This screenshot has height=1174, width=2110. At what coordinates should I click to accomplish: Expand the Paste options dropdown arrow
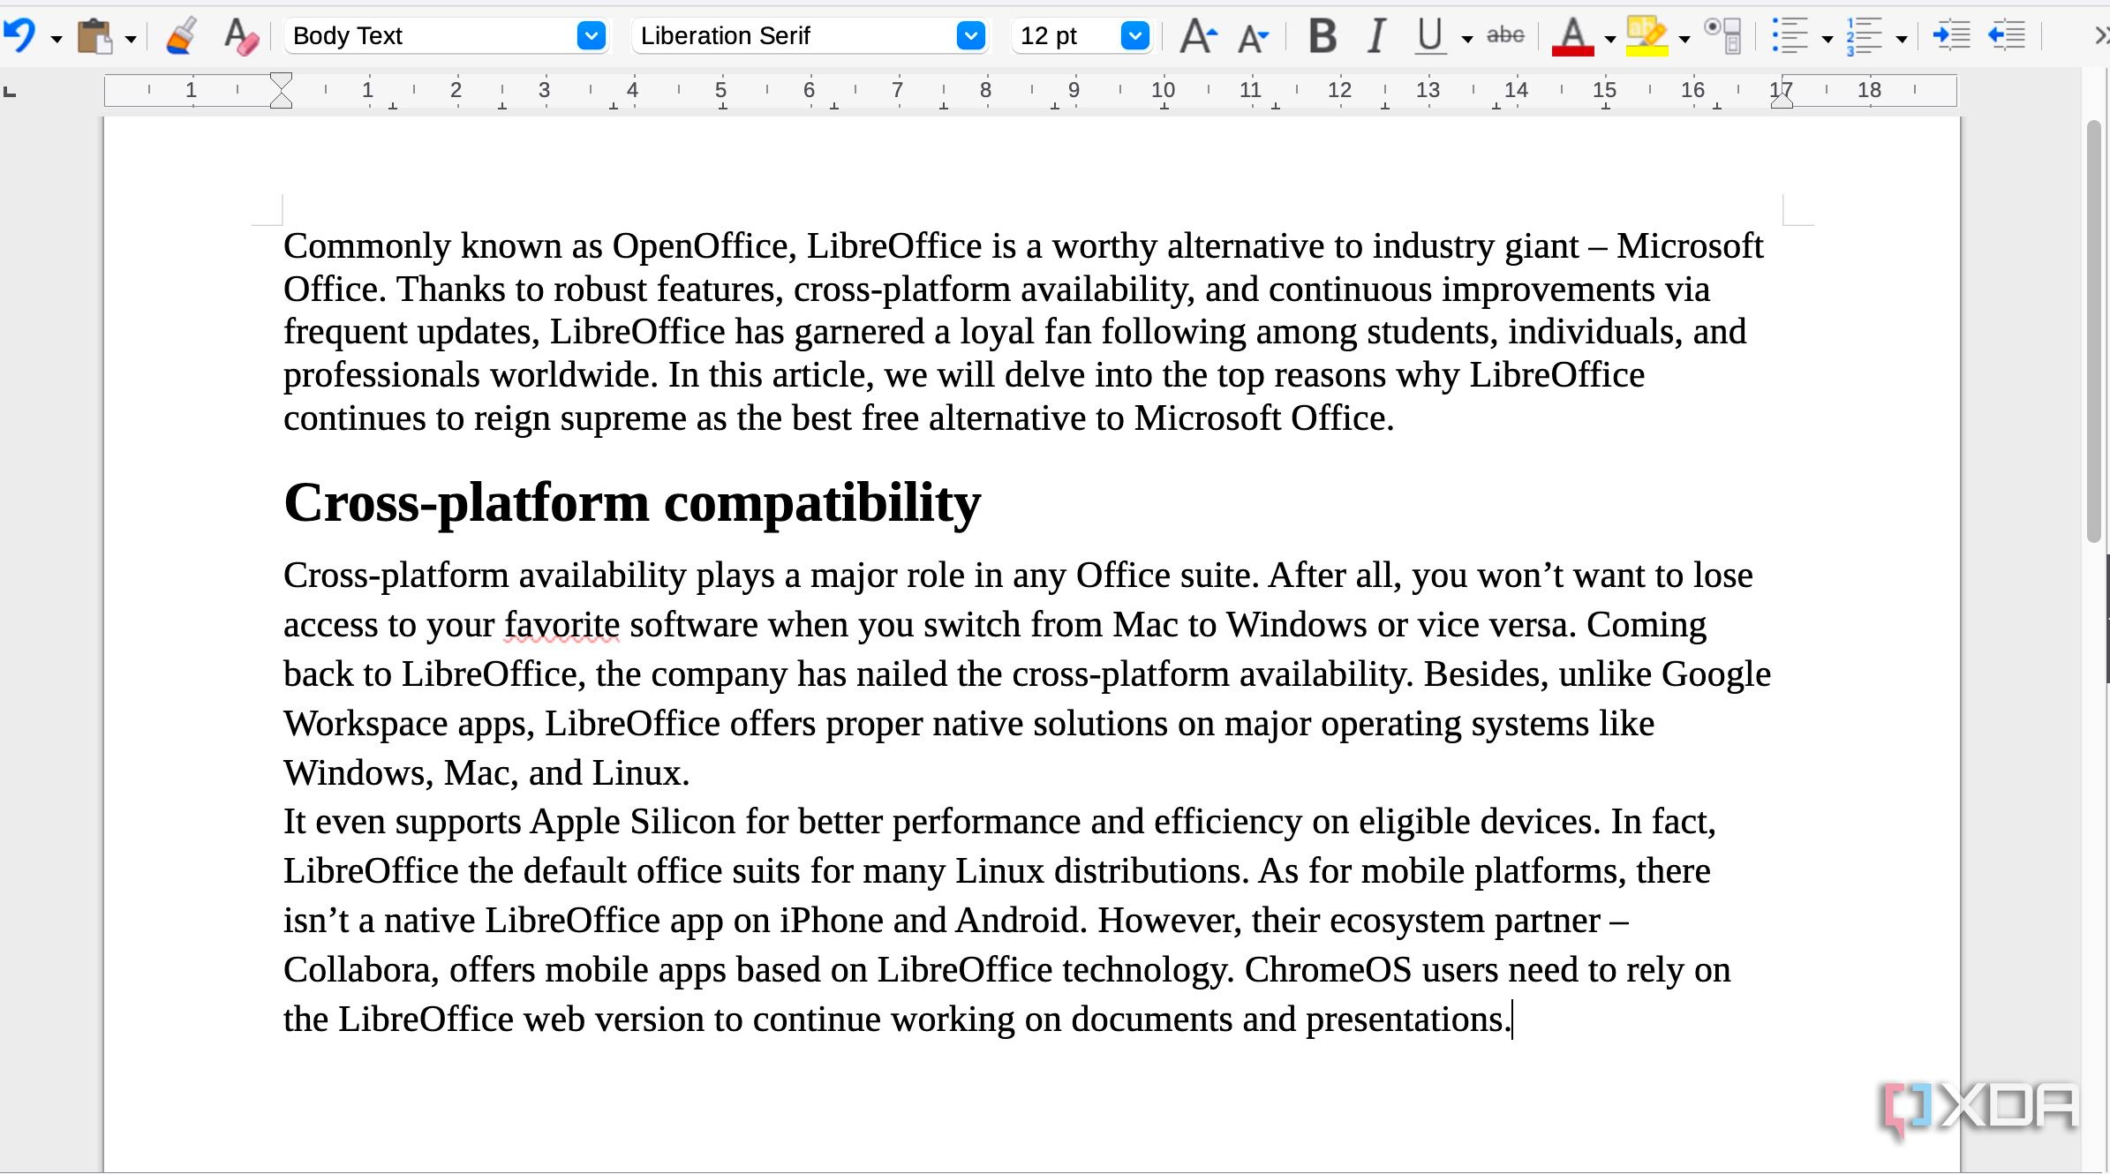[131, 39]
